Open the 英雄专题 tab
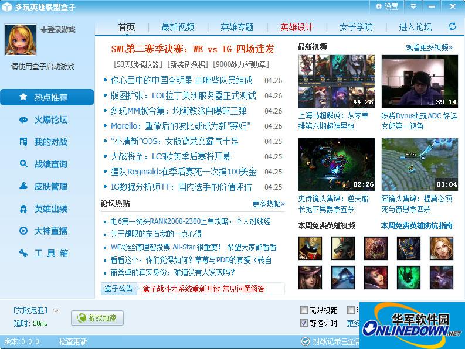 237,27
